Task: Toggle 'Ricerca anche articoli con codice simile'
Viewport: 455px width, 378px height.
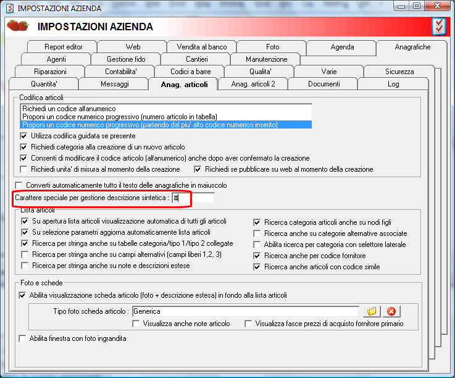Action: tap(257, 267)
